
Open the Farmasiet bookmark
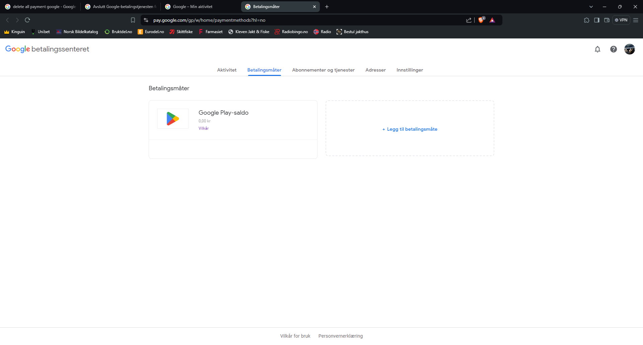[x=211, y=32]
